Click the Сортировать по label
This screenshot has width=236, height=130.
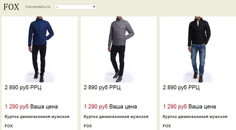pyautogui.click(x=38, y=7)
